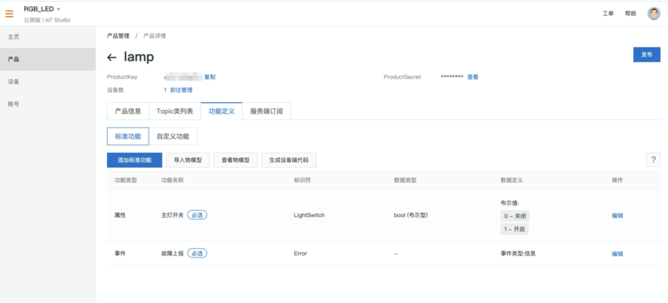The image size is (668, 303).
Task: Reveal ProductSecret with 查看
Action: click(x=473, y=77)
